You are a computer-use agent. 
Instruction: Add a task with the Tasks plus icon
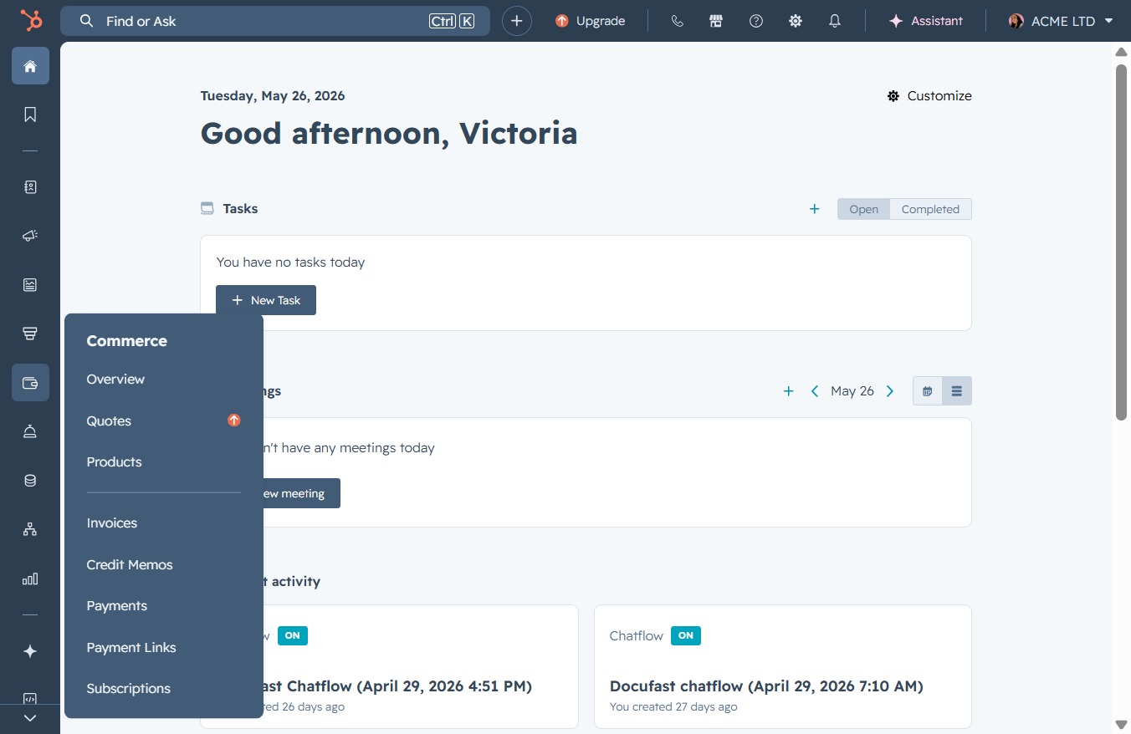815,209
